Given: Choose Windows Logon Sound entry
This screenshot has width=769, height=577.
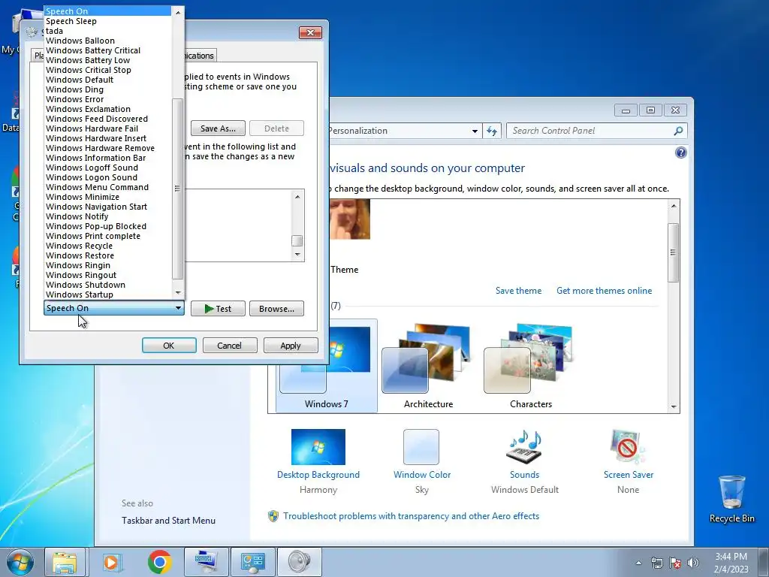Looking at the screenshot, I should (108, 177).
